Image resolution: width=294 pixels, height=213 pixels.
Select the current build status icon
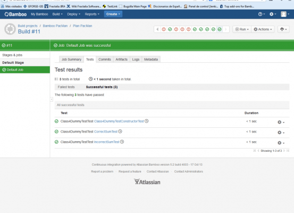[220, 29]
